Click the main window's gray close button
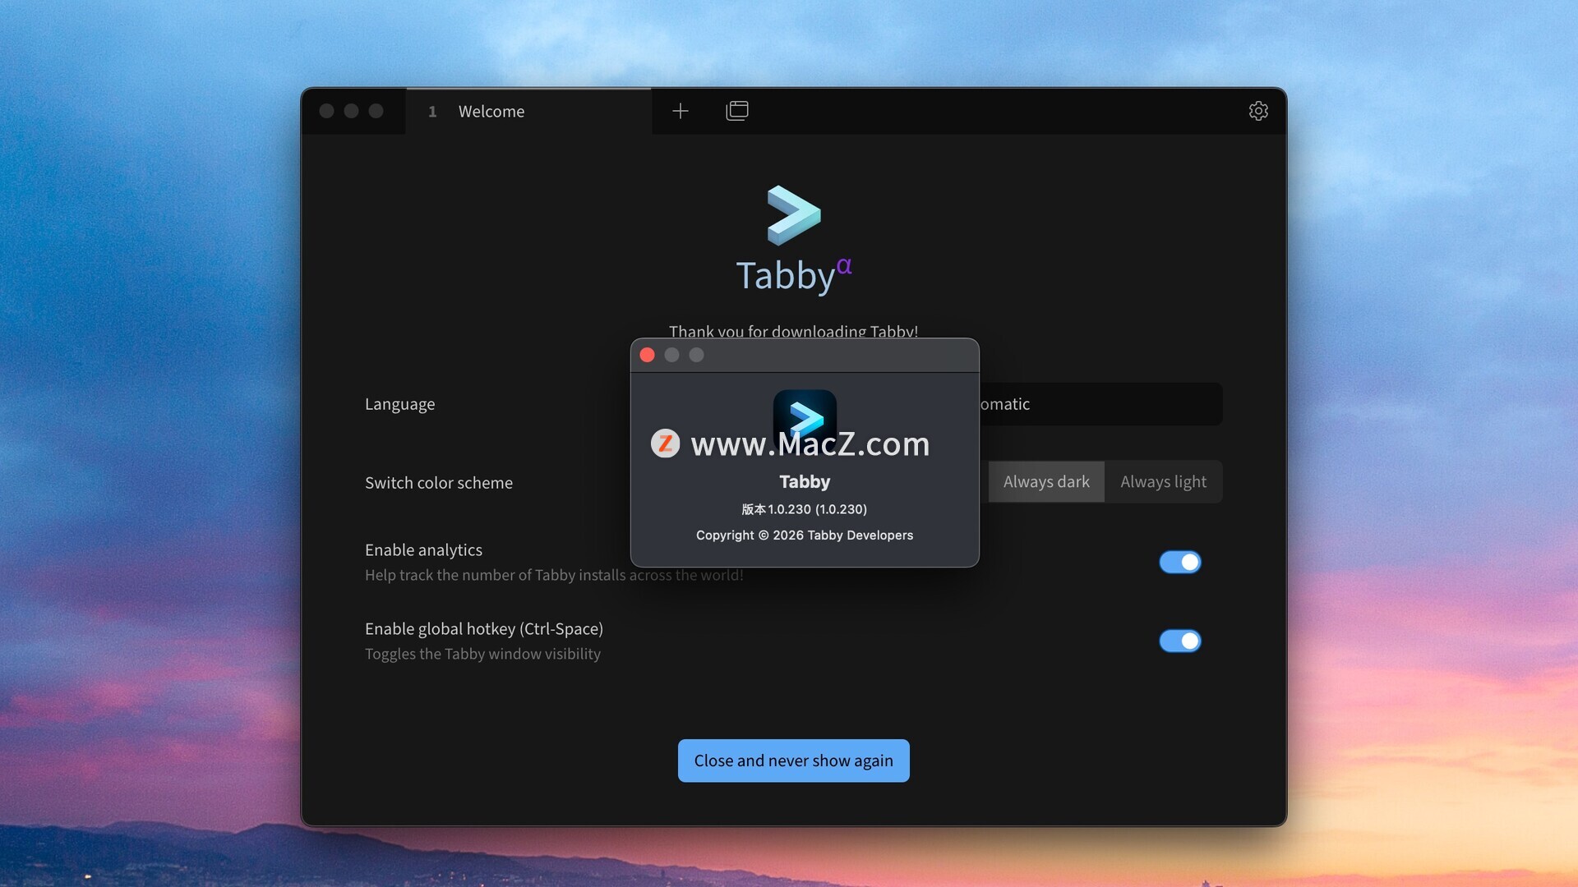The image size is (1578, 887). 326,111
